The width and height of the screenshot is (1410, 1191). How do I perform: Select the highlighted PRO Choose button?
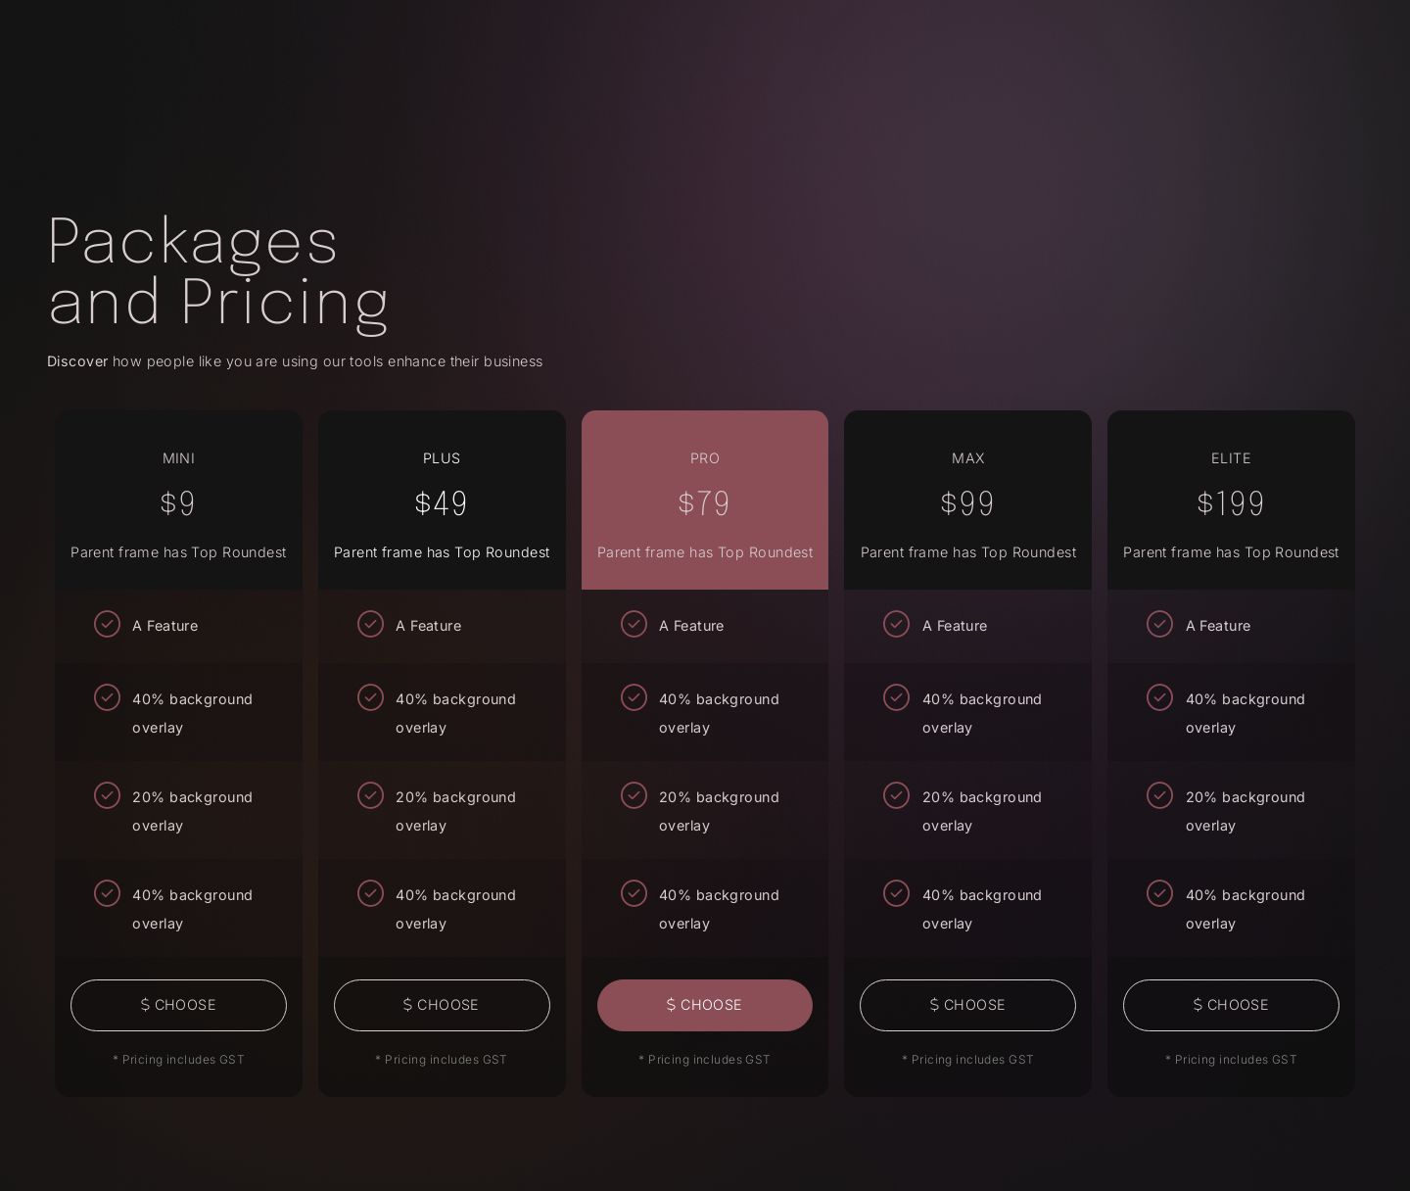[705, 1005]
